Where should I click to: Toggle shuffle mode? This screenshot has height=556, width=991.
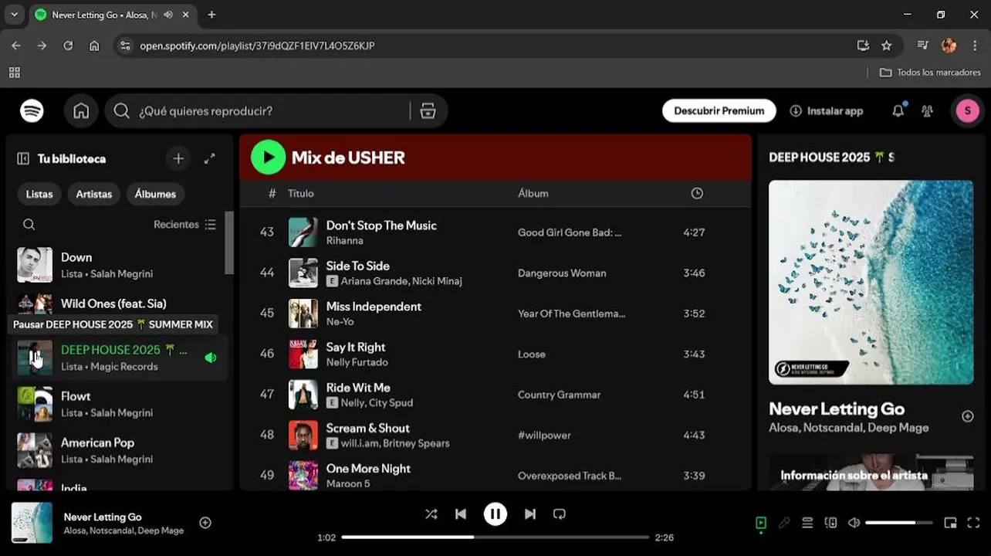coord(431,514)
